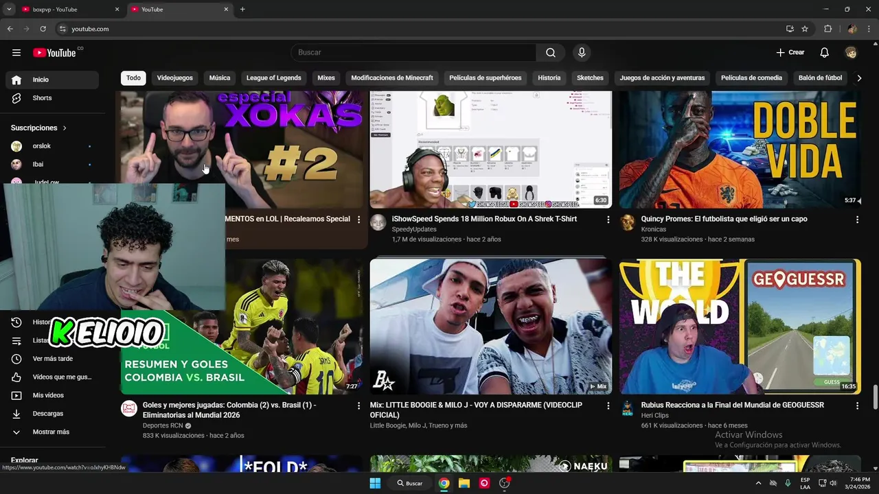Screen dimensions: 879x494
Task: Open Mis videos in the sidebar
Action: pyautogui.click(x=52, y=395)
